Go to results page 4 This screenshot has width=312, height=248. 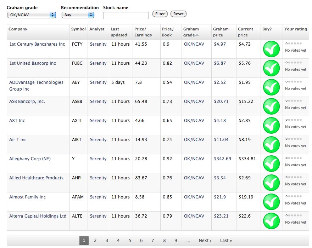[x=118, y=241]
